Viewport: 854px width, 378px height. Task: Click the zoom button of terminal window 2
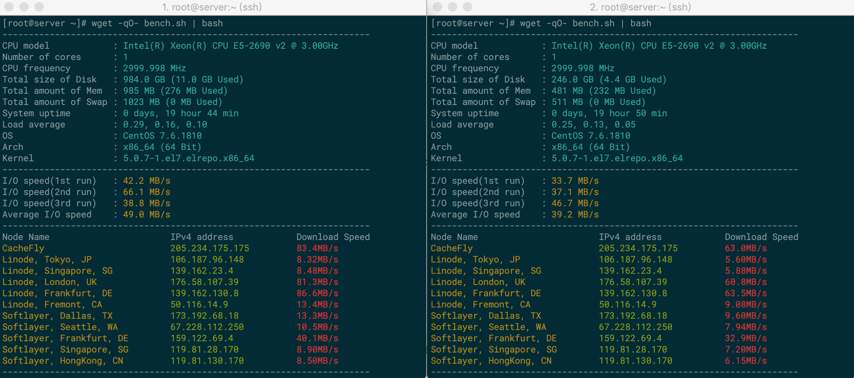pos(468,7)
